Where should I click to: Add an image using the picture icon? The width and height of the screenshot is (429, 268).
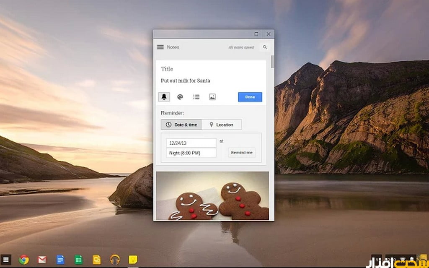(x=212, y=97)
